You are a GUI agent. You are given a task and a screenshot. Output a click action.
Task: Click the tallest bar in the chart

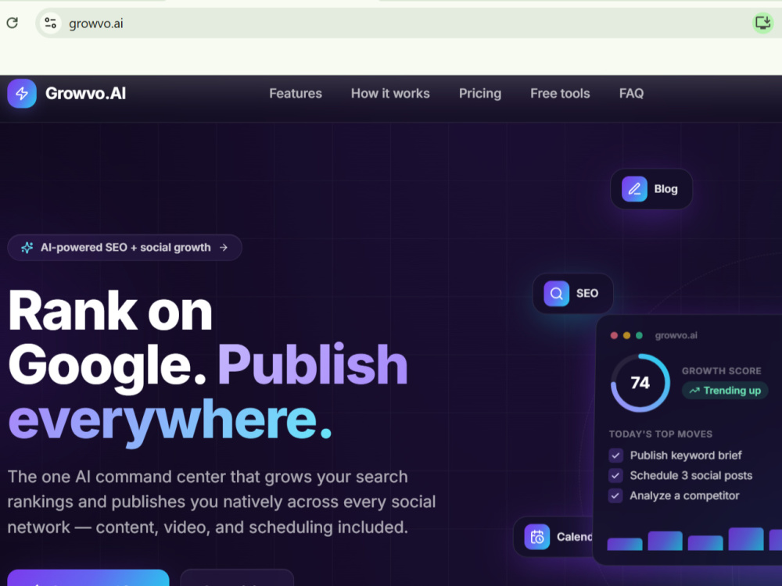point(746,538)
